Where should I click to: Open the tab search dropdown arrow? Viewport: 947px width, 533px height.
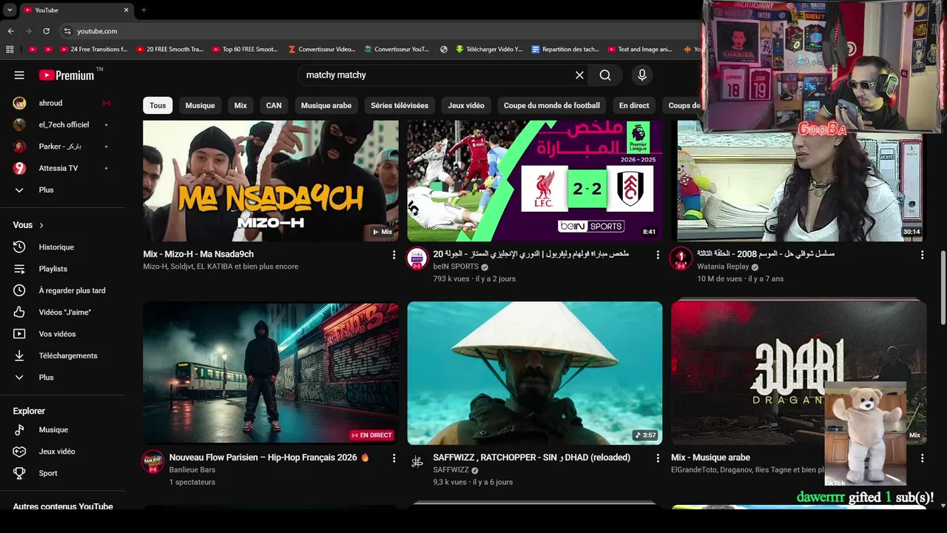click(9, 10)
